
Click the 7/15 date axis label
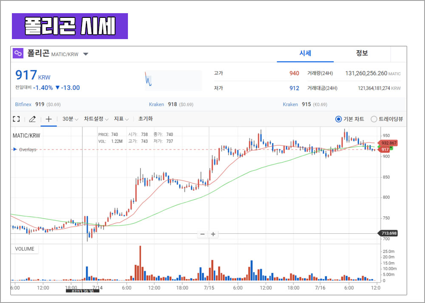[209, 287]
